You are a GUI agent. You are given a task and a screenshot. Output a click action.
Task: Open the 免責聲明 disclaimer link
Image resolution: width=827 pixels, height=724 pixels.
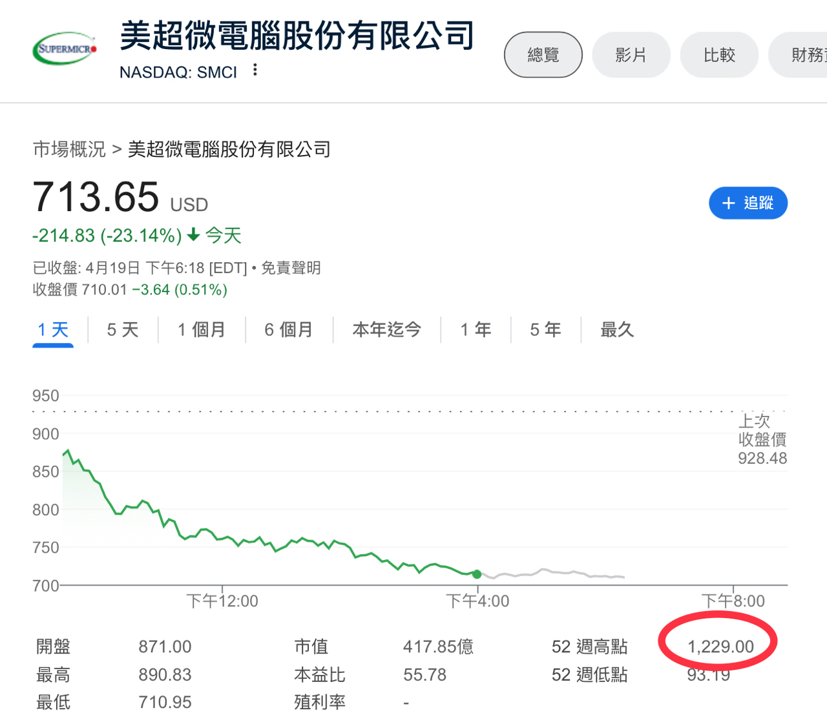coord(291,268)
